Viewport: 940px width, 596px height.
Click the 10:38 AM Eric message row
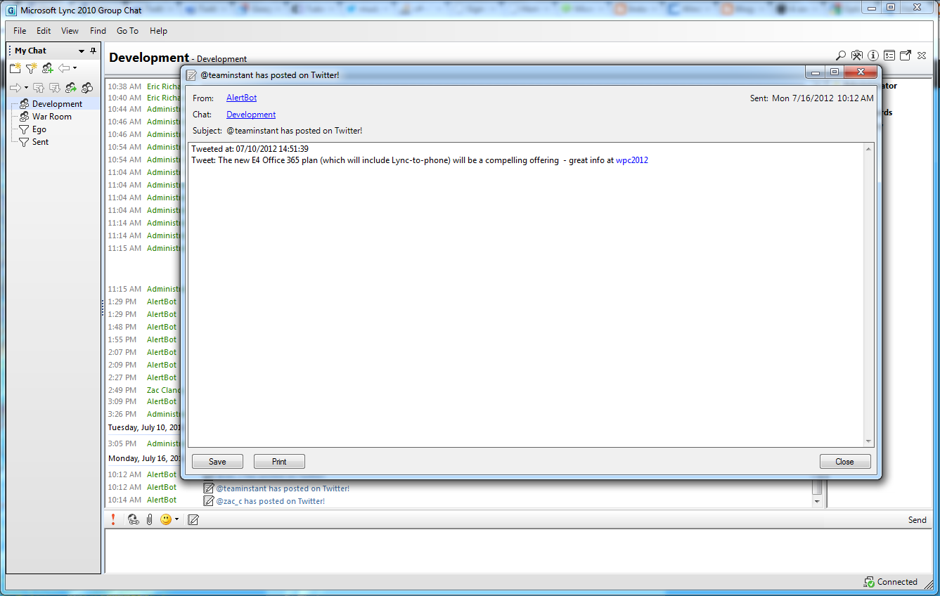tap(144, 86)
